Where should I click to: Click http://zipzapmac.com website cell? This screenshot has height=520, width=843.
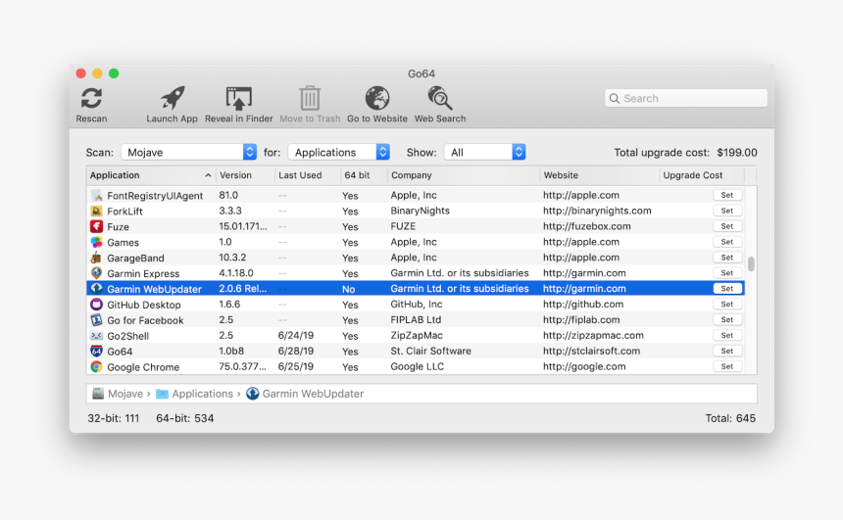[593, 335]
